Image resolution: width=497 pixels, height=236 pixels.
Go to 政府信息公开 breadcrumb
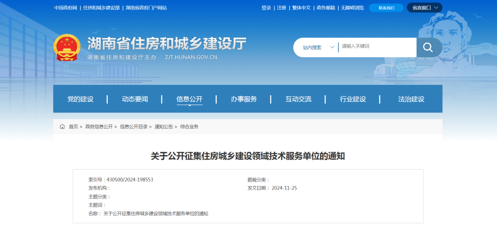(x=99, y=127)
